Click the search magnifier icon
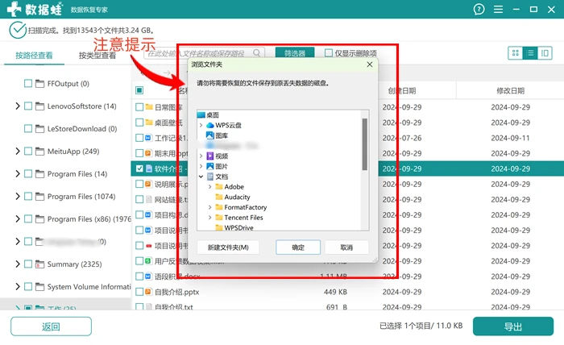This screenshot has height=345, width=564. 256,53
